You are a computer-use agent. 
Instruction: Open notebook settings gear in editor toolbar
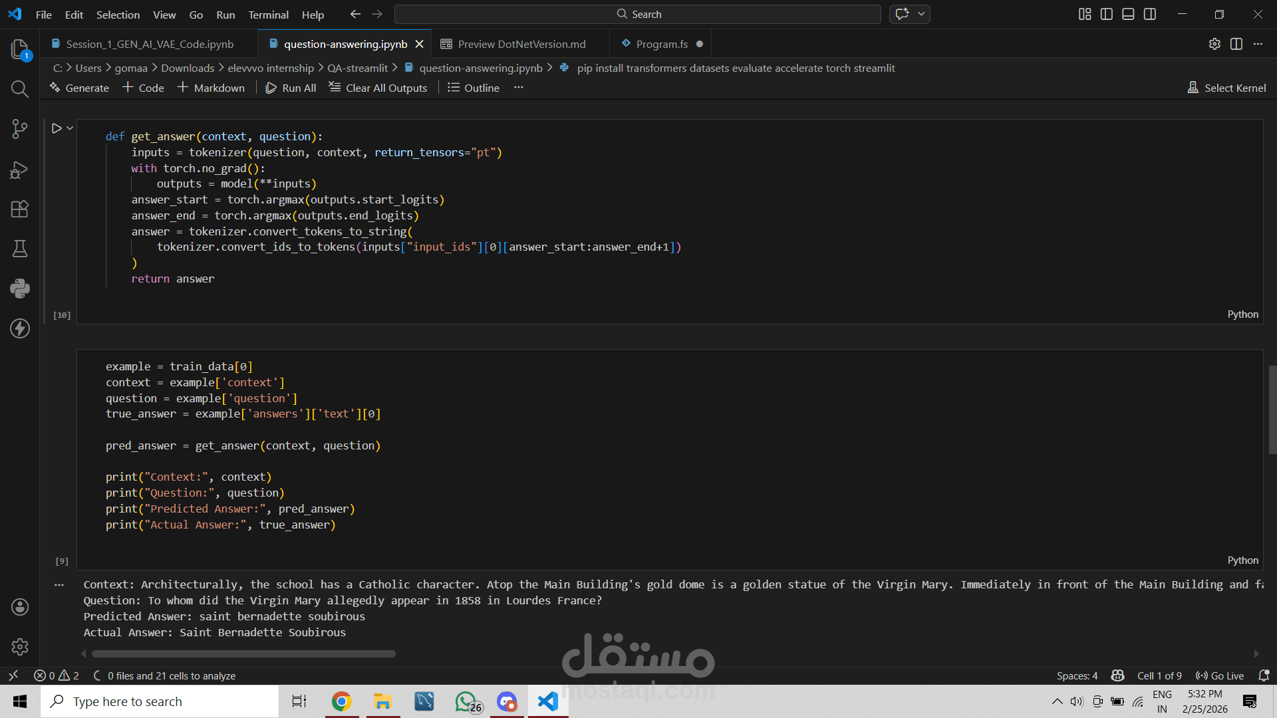pyautogui.click(x=1214, y=44)
